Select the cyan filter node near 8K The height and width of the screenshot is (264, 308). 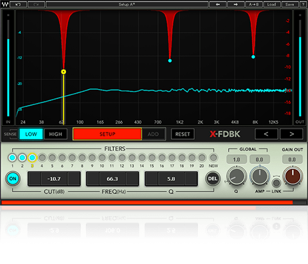253,57
